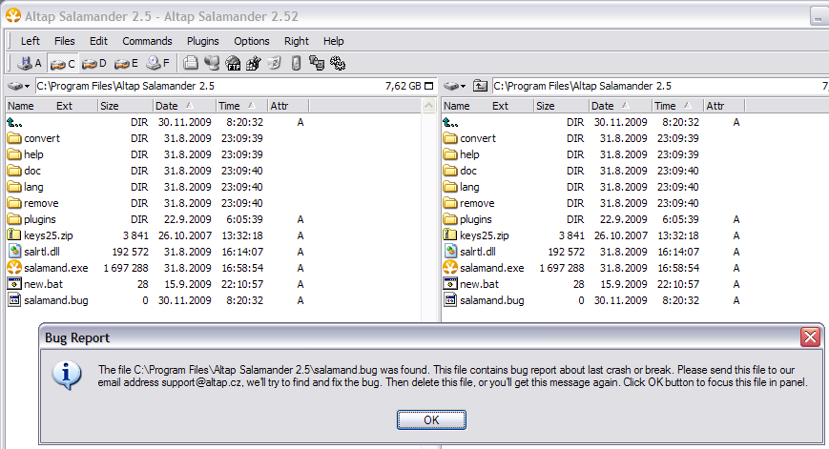Open the Right menu
Screen dimensions: 829x449
(x=296, y=41)
